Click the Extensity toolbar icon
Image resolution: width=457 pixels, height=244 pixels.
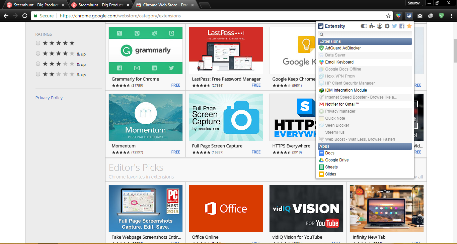tap(409, 16)
